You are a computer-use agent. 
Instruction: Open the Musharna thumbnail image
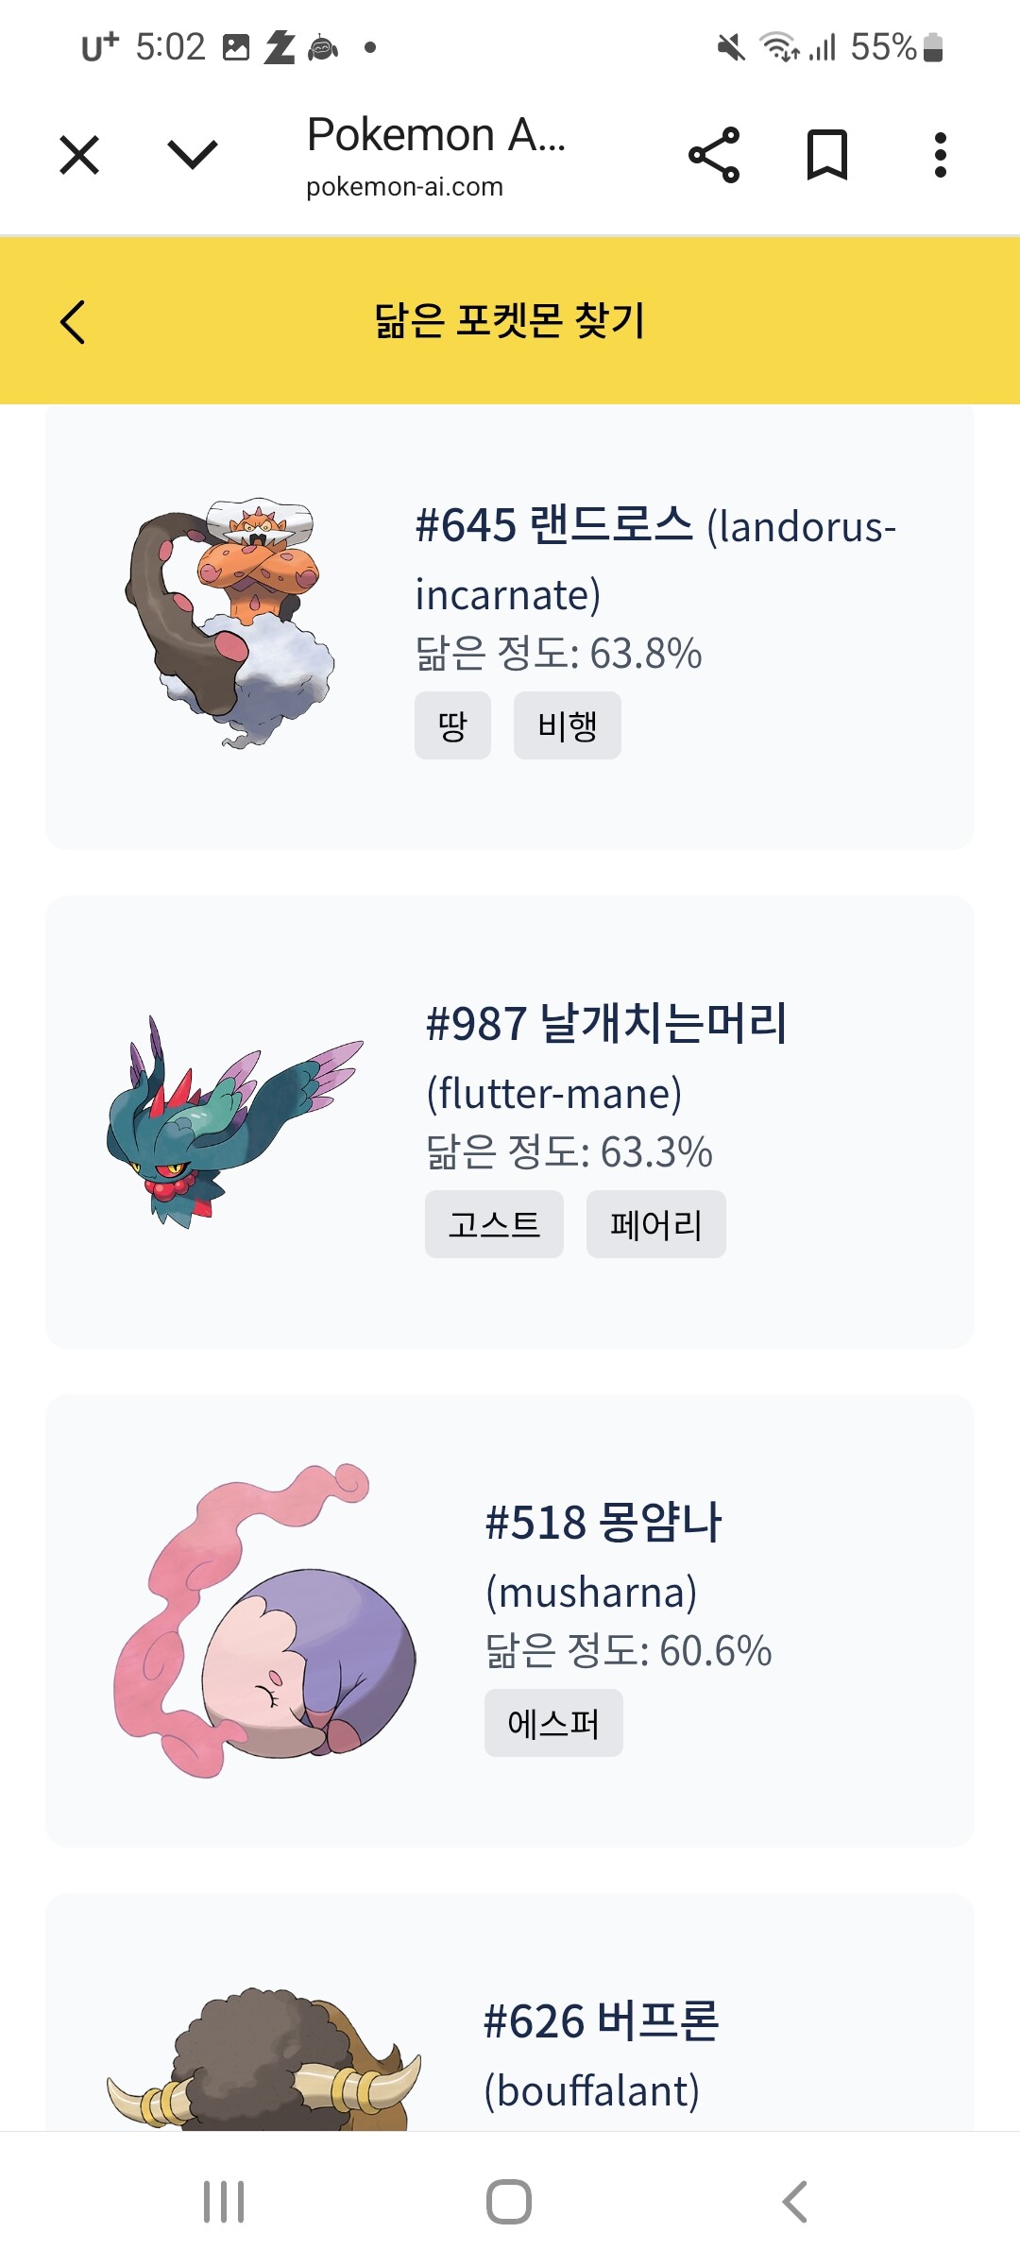(x=264, y=1620)
